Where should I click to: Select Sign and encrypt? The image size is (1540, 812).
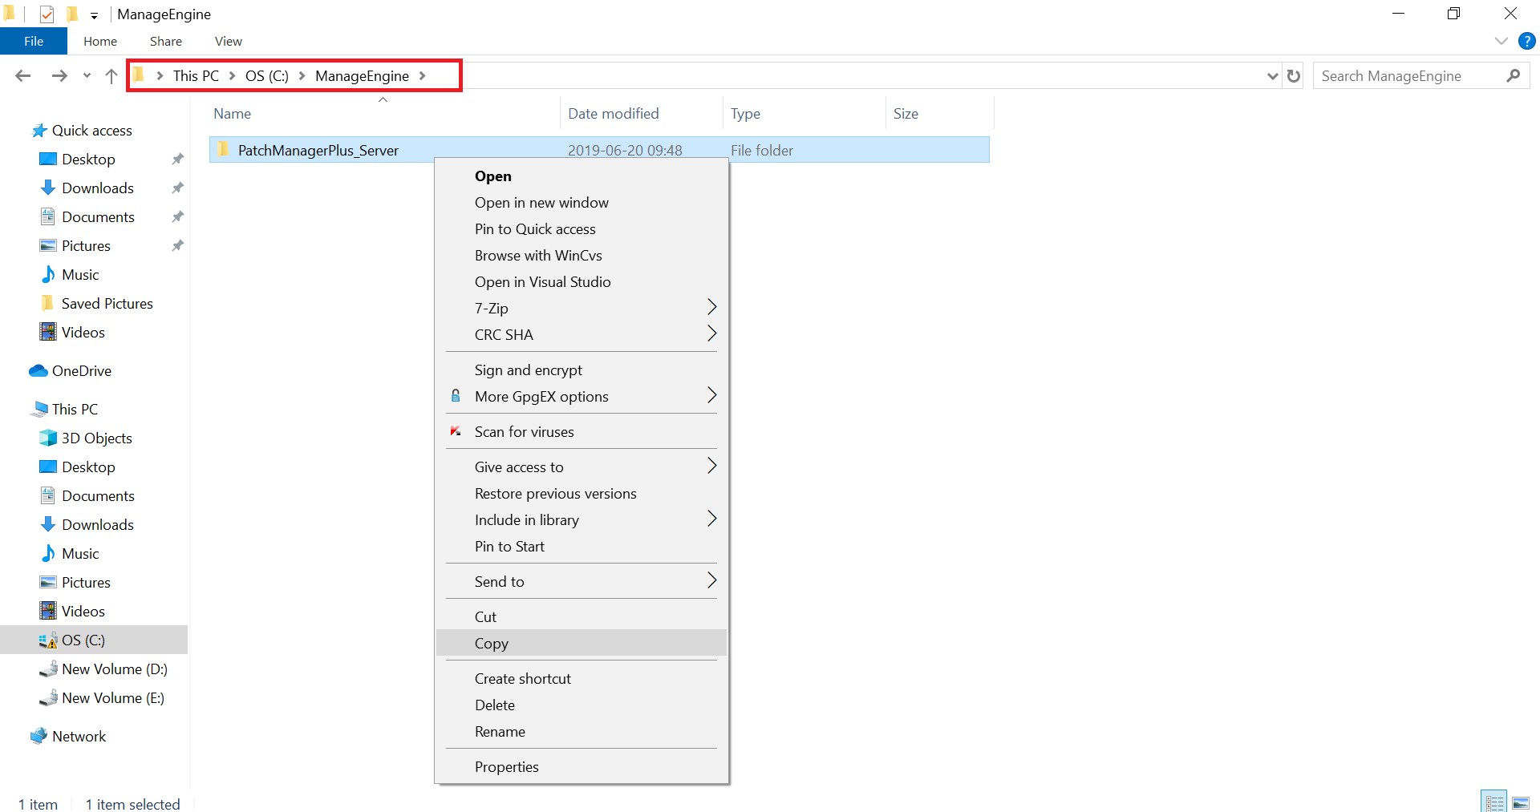tap(582, 370)
